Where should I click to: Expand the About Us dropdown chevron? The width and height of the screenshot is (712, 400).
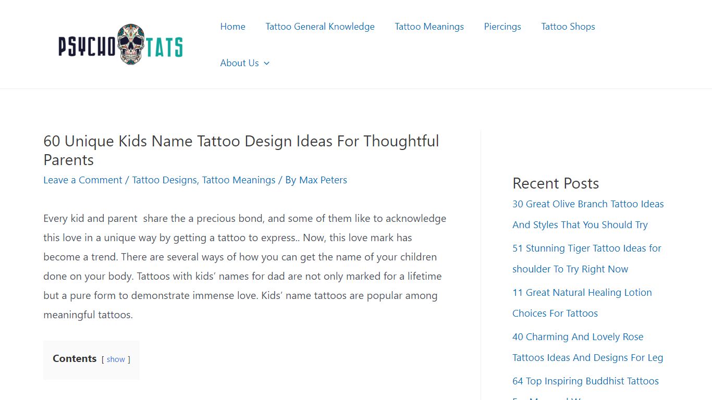pos(267,63)
